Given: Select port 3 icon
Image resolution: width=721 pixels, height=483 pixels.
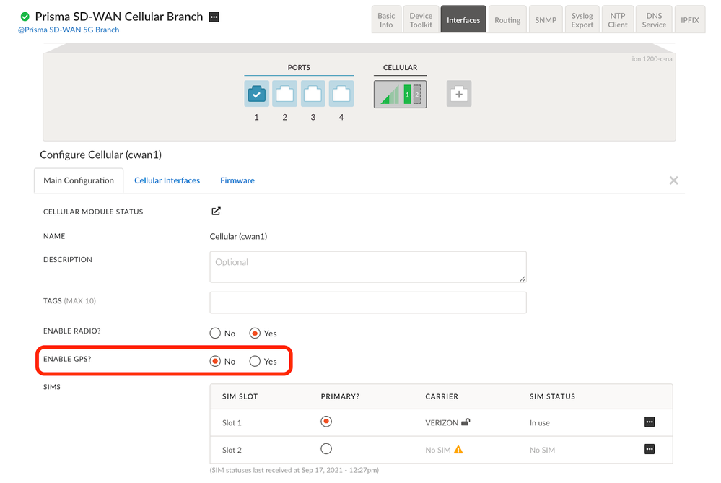Looking at the screenshot, I should point(313,94).
